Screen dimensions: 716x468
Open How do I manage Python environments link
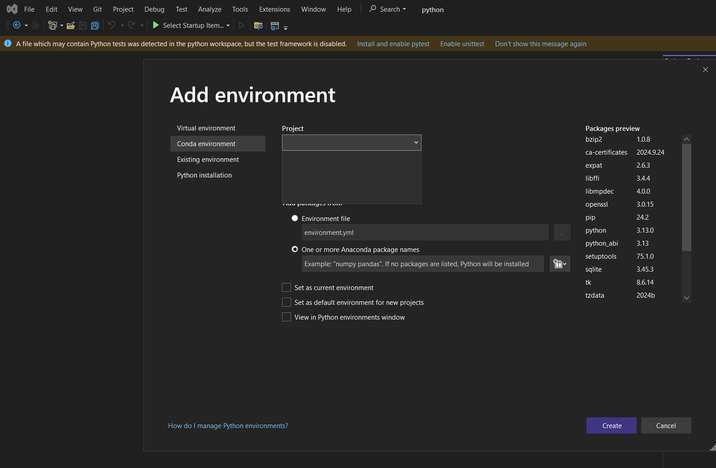(x=228, y=426)
